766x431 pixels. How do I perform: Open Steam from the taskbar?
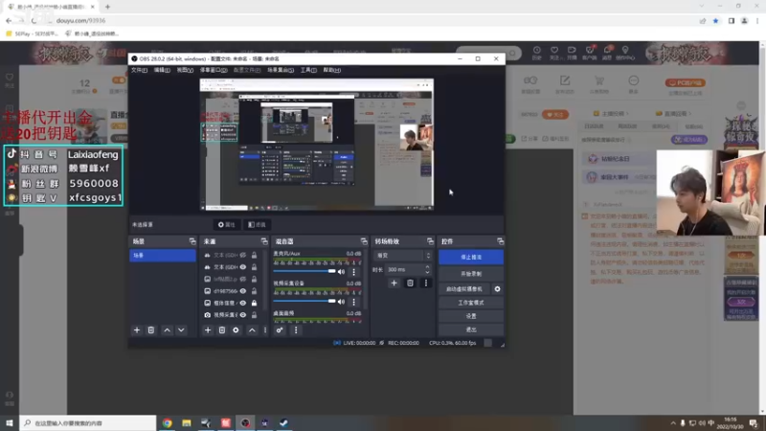click(x=283, y=423)
